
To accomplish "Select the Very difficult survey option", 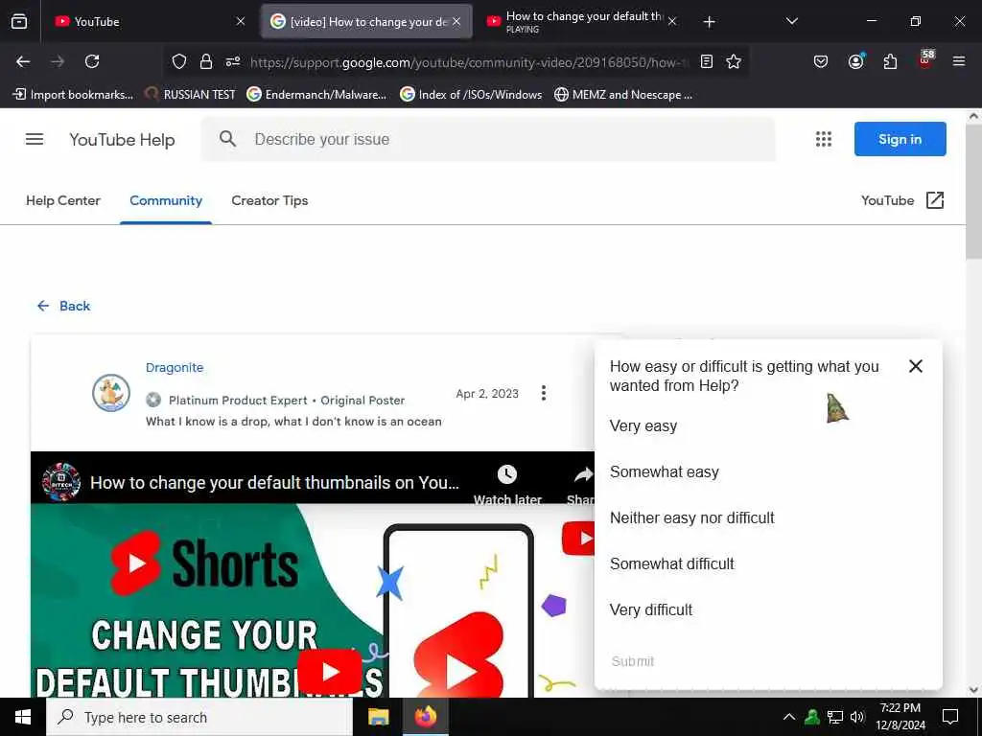I will (x=651, y=609).
